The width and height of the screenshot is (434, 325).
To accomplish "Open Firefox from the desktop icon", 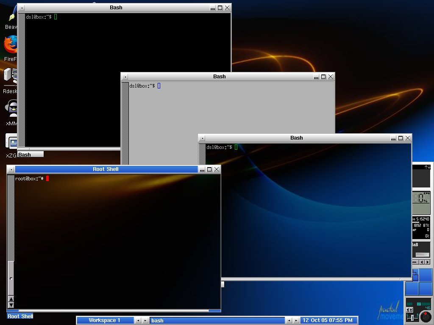I will pyautogui.click(x=11, y=44).
